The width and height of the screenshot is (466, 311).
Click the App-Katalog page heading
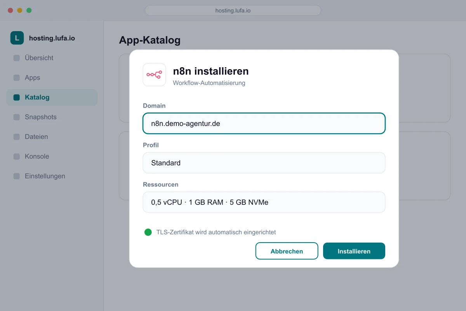click(150, 40)
